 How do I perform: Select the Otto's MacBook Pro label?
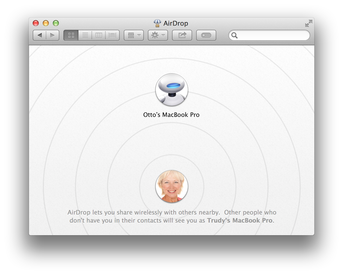[x=172, y=115]
